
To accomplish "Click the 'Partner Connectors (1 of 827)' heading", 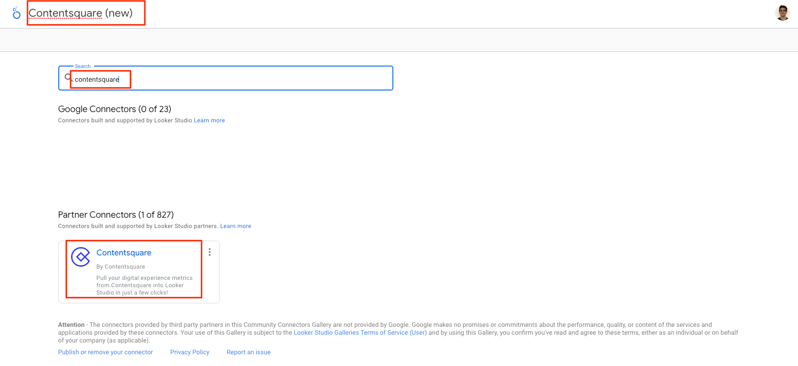I will pyautogui.click(x=116, y=215).
